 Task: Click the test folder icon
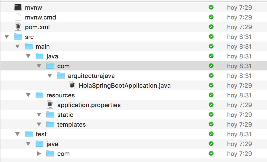pos(28,134)
